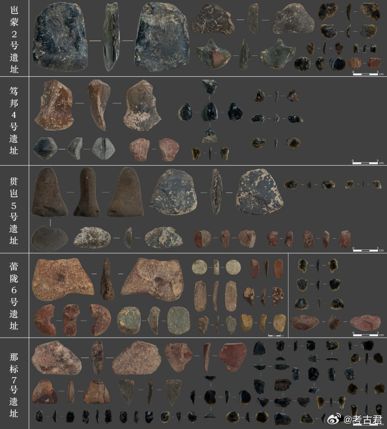Select the bright red flake right view in 那标7号遗址 row
Image resolution: width=387 pixels, height=429 pixels.
pyautogui.click(x=233, y=358)
